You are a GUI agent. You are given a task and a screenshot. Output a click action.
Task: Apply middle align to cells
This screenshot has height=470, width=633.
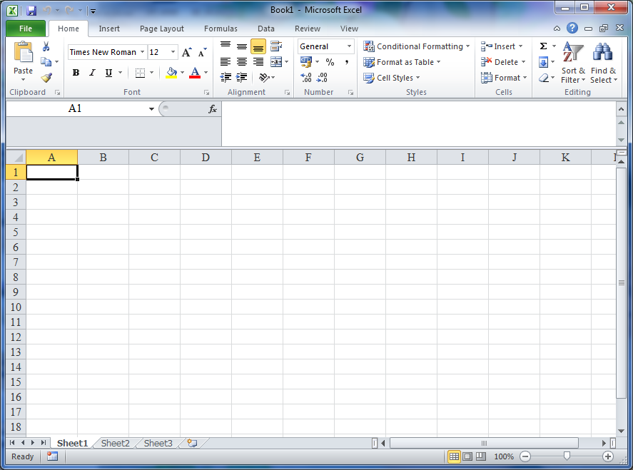tap(242, 46)
